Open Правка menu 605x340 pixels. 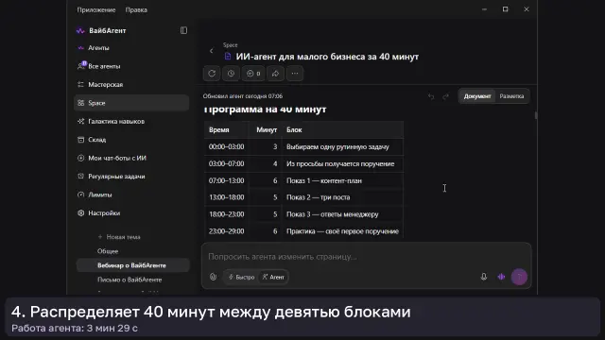tap(136, 10)
